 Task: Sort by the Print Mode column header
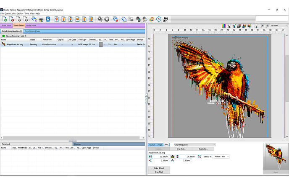click(47, 40)
